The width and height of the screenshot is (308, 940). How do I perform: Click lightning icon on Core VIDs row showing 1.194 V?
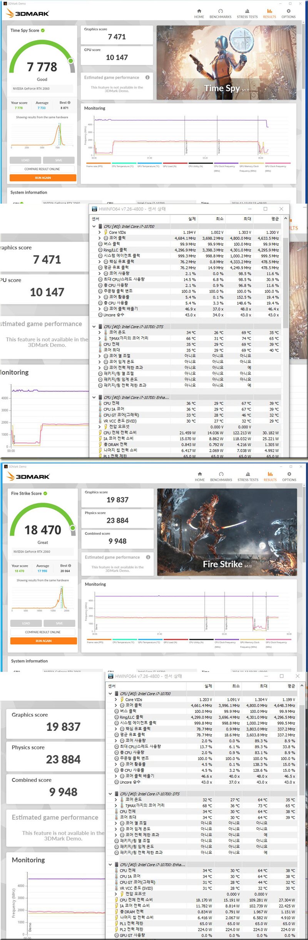coord(105,232)
